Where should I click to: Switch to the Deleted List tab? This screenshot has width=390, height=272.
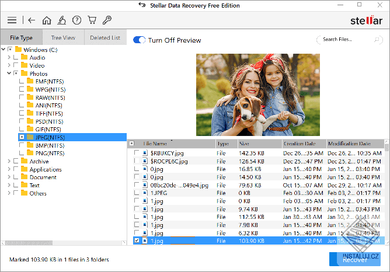(105, 37)
